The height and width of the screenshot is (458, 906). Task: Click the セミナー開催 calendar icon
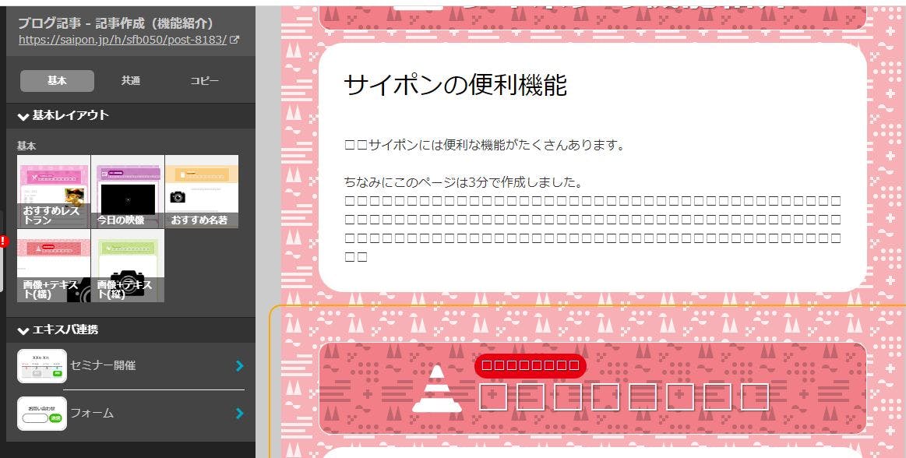41,366
